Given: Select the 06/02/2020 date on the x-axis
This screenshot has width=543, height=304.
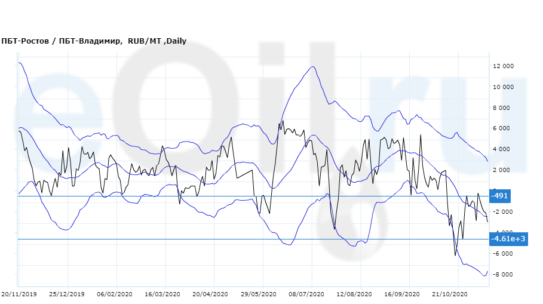Looking at the screenshot, I should [x=114, y=294].
